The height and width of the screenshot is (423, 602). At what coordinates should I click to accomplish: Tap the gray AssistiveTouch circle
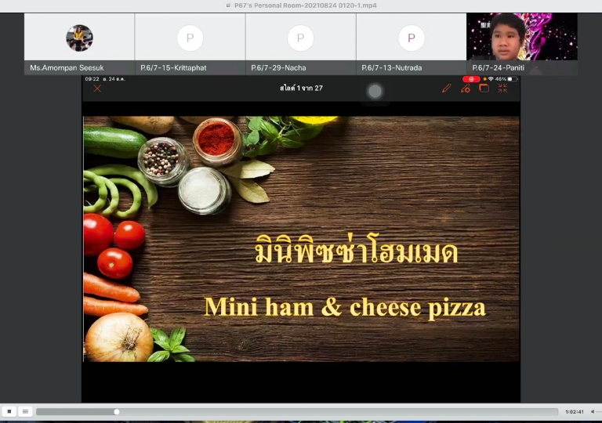click(x=375, y=92)
